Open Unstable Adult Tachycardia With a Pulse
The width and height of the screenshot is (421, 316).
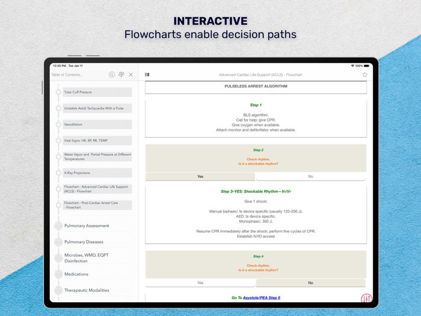[97, 108]
